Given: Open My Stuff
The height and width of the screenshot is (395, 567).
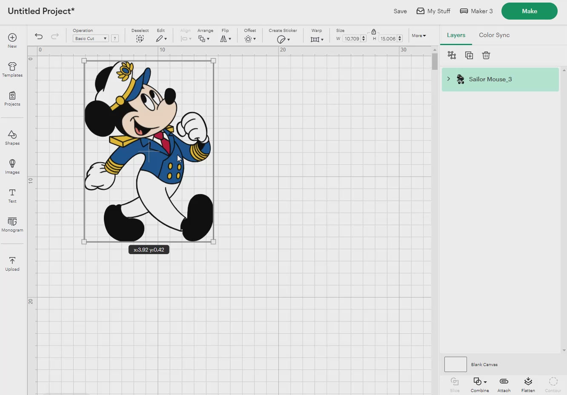Looking at the screenshot, I should click(x=433, y=11).
